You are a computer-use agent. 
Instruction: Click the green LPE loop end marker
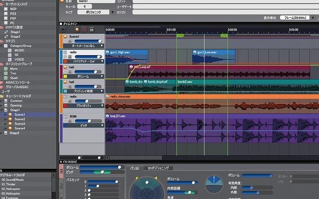point(224,35)
